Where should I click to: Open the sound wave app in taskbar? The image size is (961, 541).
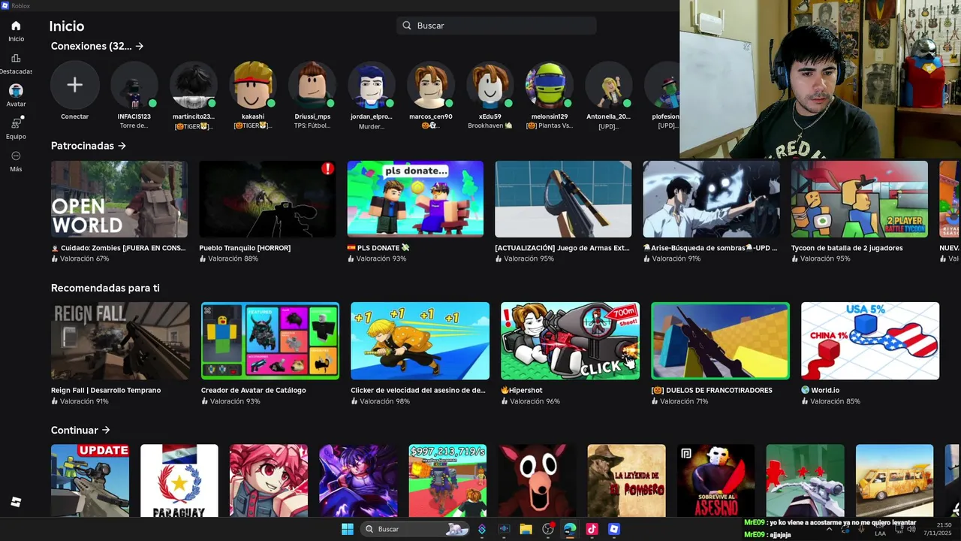point(504,529)
